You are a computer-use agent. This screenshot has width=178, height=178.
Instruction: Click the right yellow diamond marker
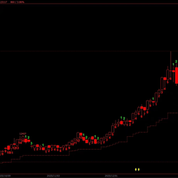[138, 170]
